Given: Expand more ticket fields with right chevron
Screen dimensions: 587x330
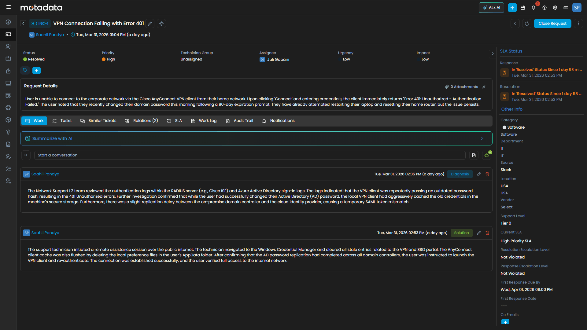Looking at the screenshot, I should (x=493, y=53).
